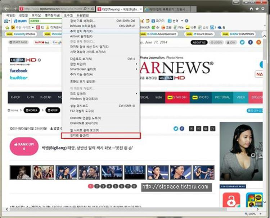Close the Taeyang browser tab
The width and height of the screenshot is (270, 218).
140,9
